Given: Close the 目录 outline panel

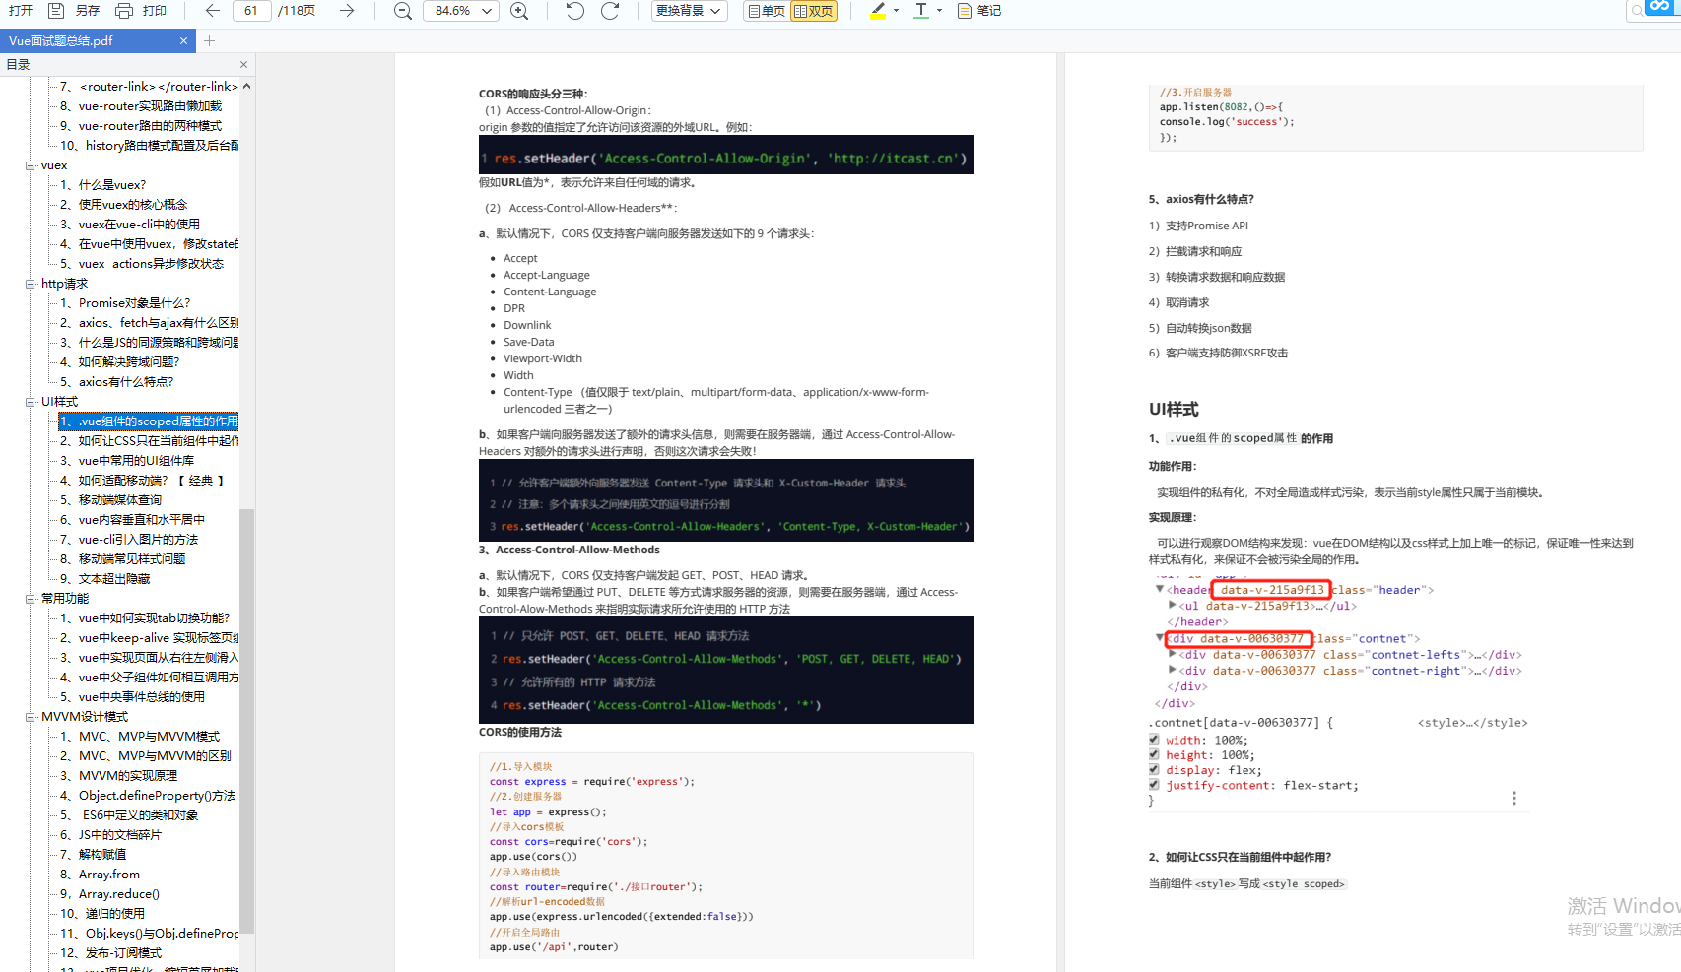Looking at the screenshot, I should pyautogui.click(x=243, y=65).
